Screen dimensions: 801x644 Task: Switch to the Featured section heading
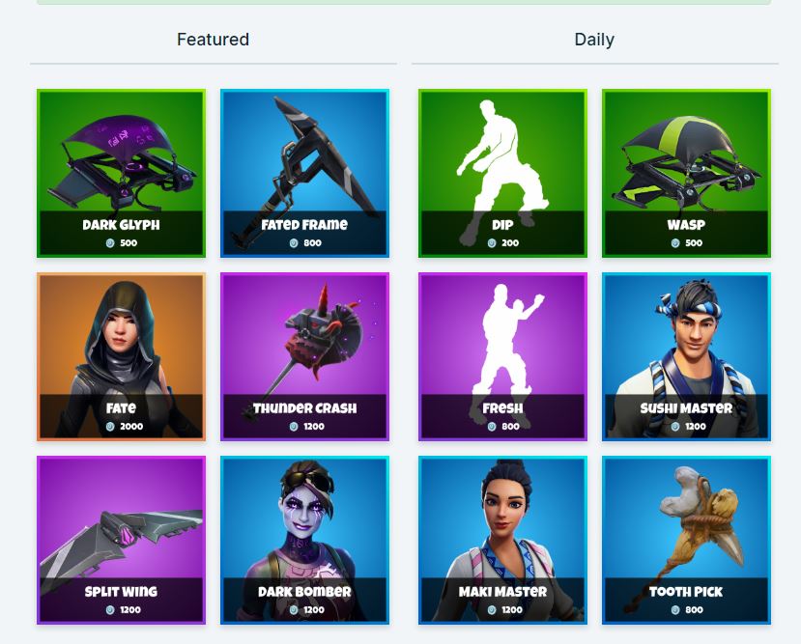213,40
